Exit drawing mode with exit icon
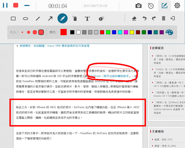This screenshot has height=148, width=185. pyautogui.click(x=173, y=18)
